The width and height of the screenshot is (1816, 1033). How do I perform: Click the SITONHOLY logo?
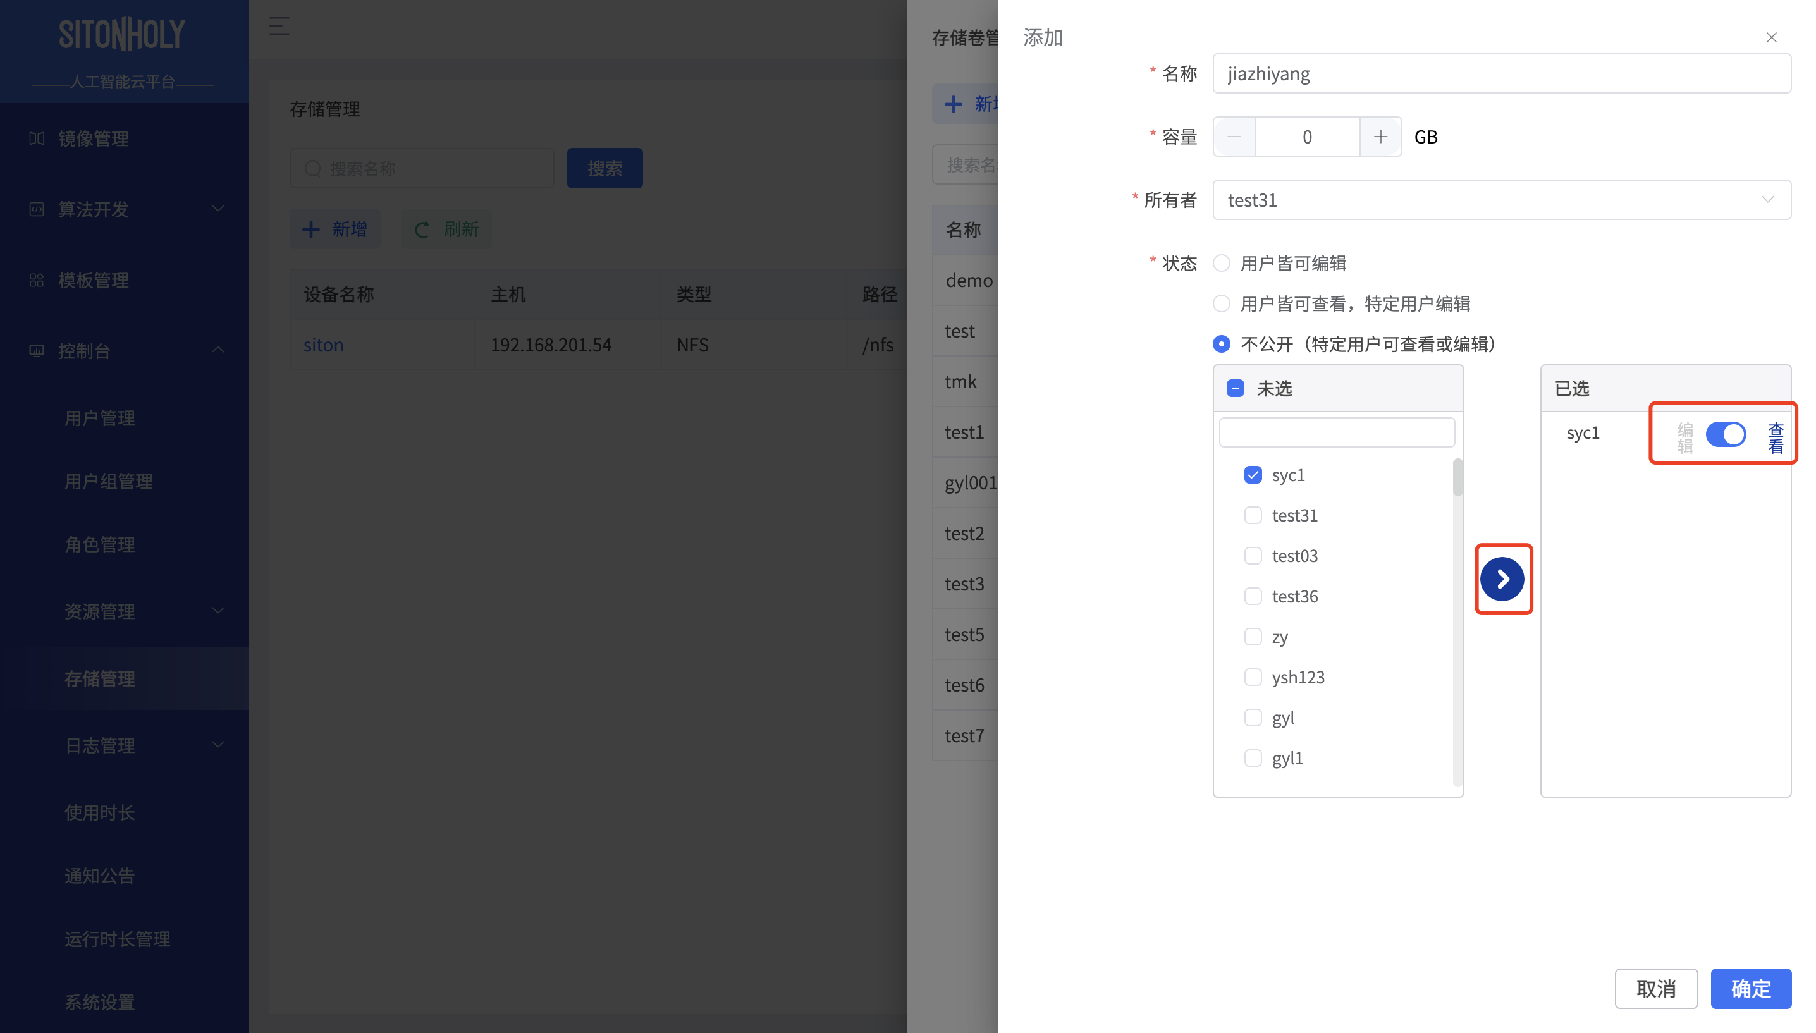pos(122,35)
